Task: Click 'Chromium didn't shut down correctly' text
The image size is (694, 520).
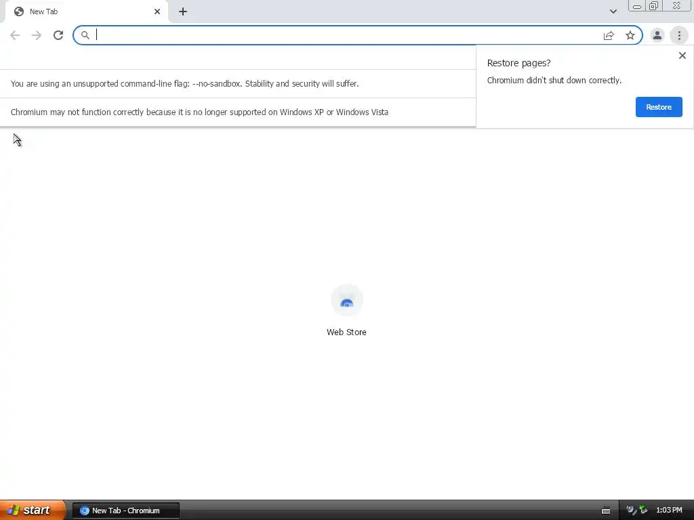Action: point(554,80)
